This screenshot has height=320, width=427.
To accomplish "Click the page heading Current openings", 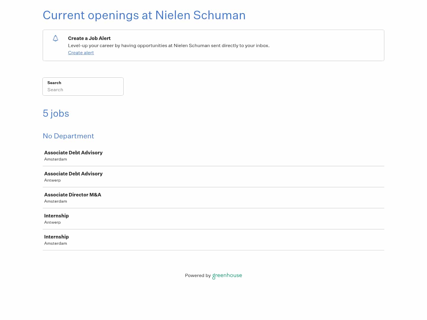I will click(144, 15).
